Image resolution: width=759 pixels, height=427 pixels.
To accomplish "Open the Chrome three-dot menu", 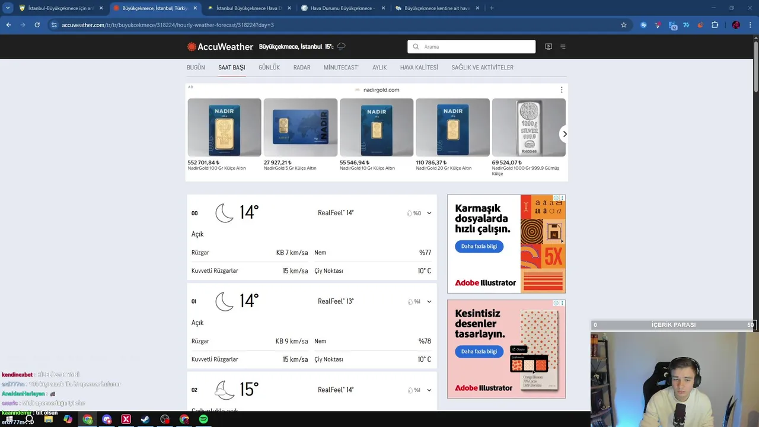I will coord(751,25).
